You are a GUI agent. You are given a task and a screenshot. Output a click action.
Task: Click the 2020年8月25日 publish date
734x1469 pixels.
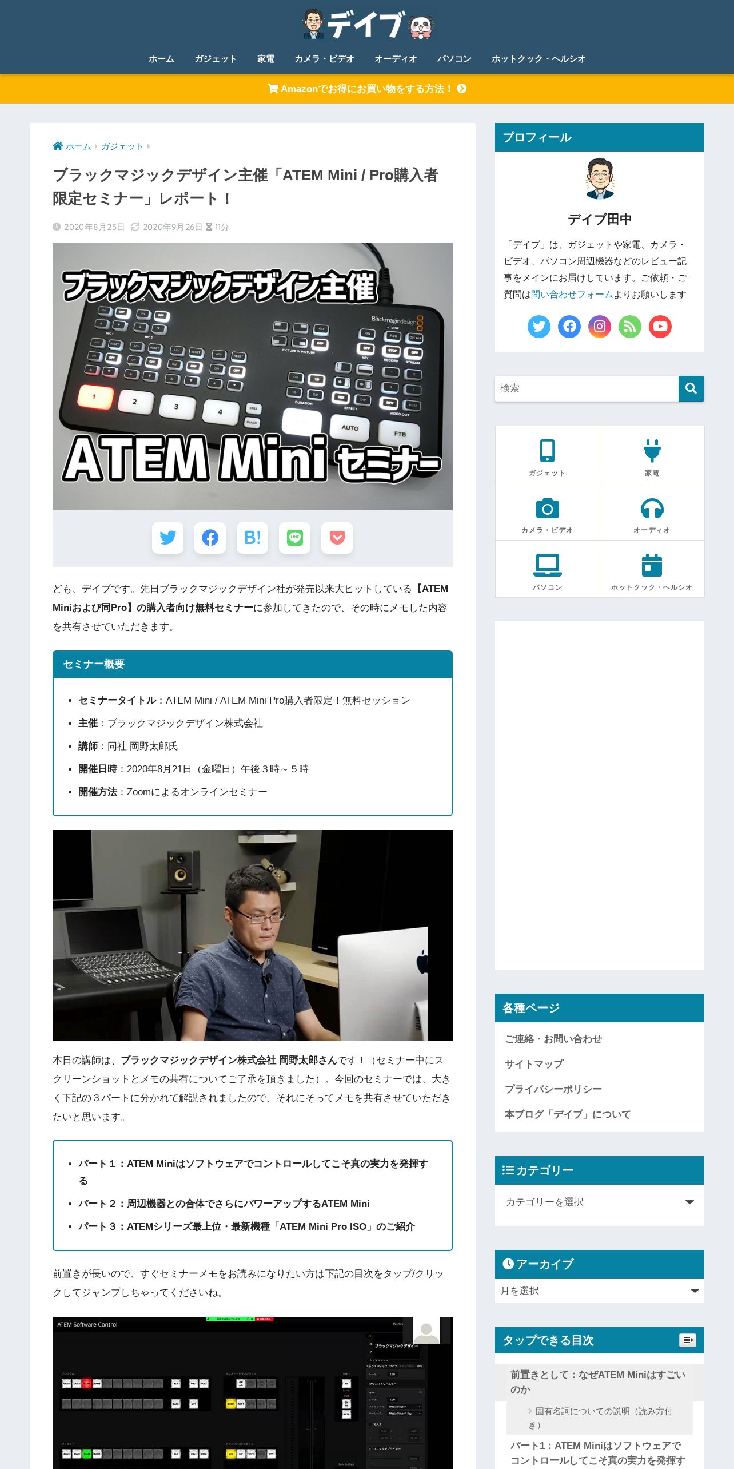[94, 227]
